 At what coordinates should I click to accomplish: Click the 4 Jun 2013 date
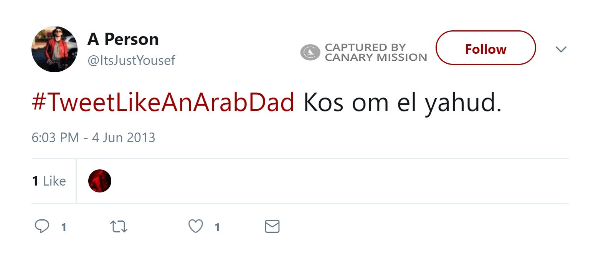pyautogui.click(x=124, y=138)
